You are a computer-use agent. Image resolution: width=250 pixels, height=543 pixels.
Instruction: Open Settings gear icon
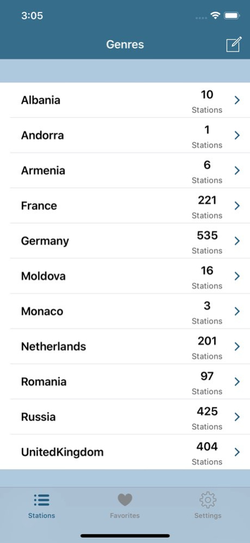click(208, 500)
